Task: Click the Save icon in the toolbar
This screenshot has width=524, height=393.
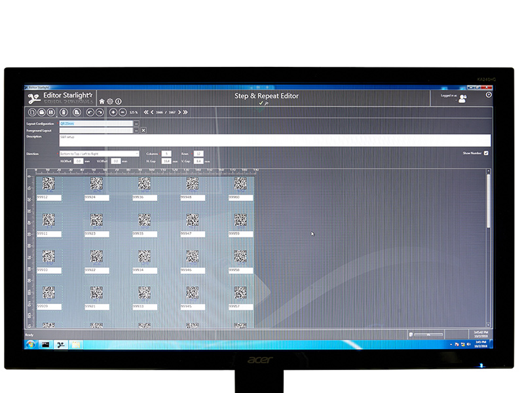Action: 52,112
